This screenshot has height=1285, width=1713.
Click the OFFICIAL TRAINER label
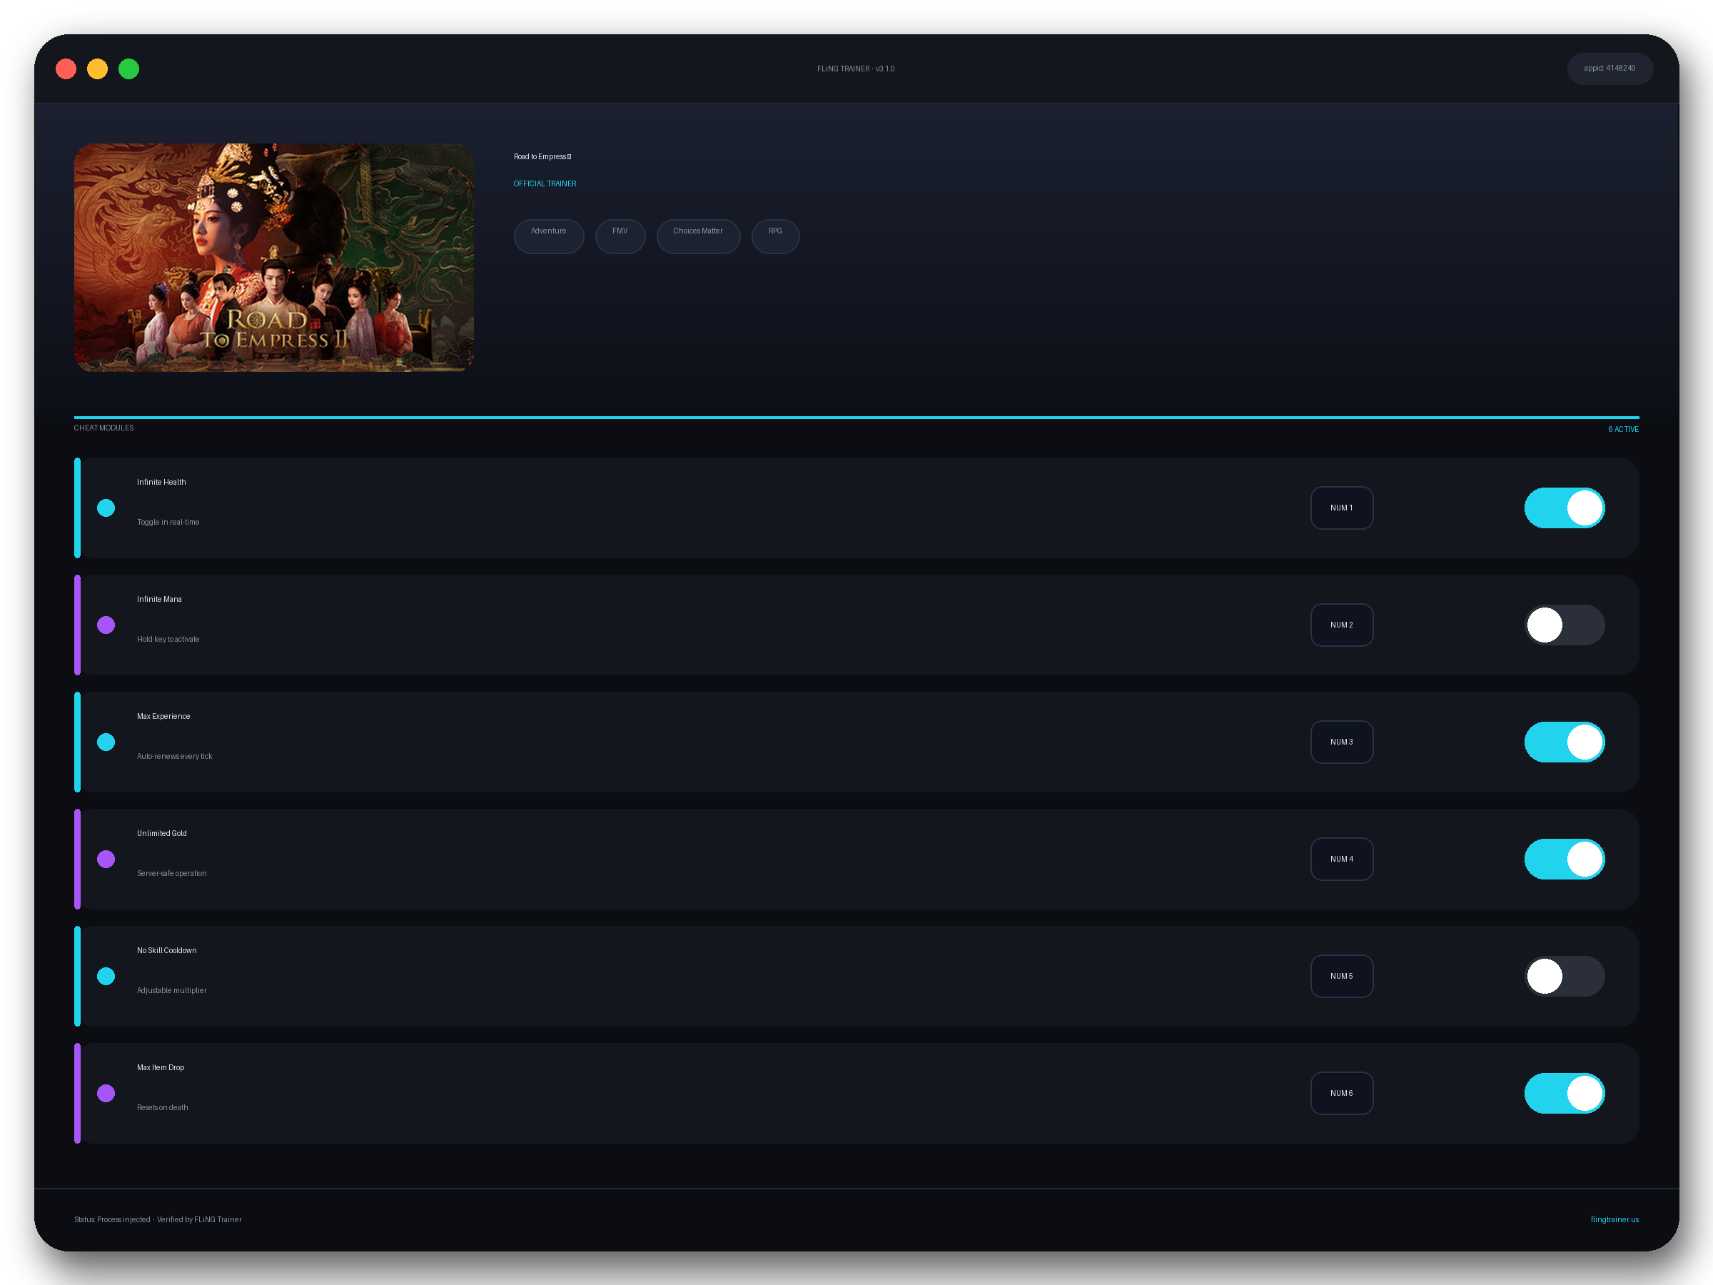(545, 183)
